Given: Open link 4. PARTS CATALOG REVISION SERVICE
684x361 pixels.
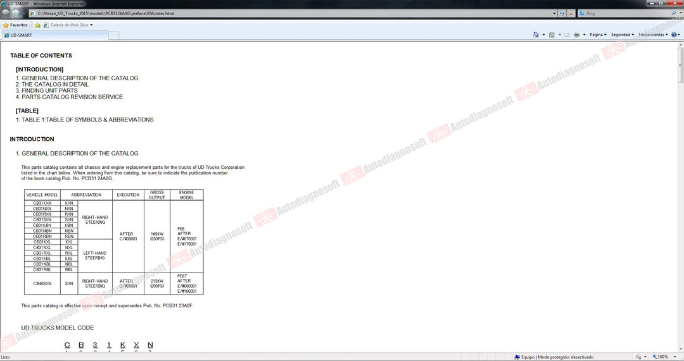Looking at the screenshot, I should tap(70, 97).
